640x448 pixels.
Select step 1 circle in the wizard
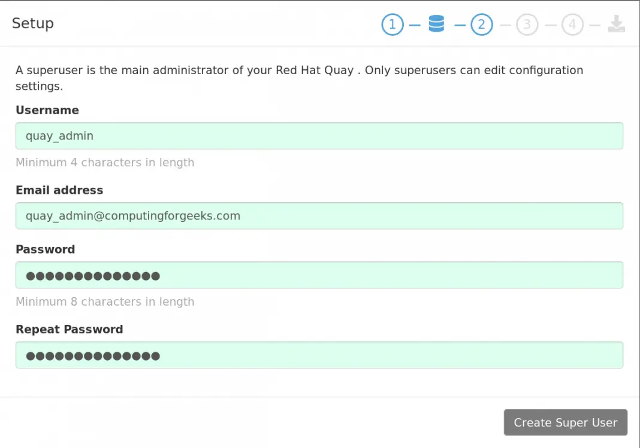tap(393, 25)
